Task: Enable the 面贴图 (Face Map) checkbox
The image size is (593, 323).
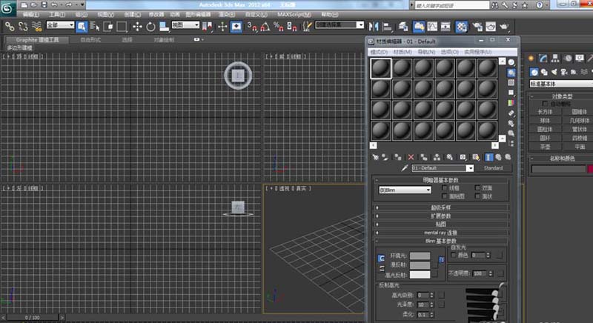Action: [x=445, y=196]
